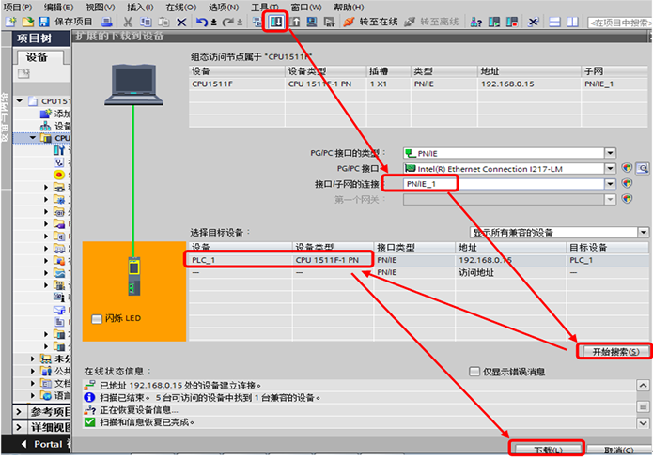Click the Delete X icon in toolbar

click(x=181, y=22)
